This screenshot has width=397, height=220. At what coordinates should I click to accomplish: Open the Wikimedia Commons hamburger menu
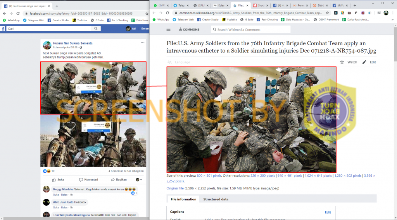coord(168,29)
